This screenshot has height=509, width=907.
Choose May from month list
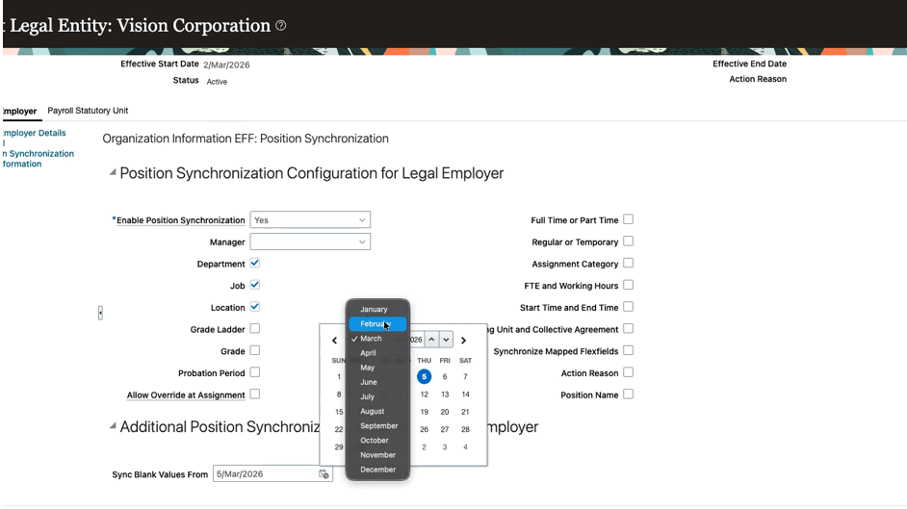pyautogui.click(x=377, y=368)
